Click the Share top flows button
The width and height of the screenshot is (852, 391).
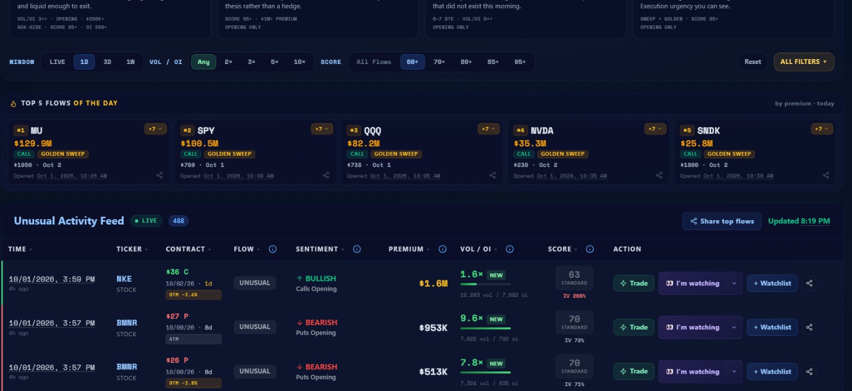click(722, 221)
